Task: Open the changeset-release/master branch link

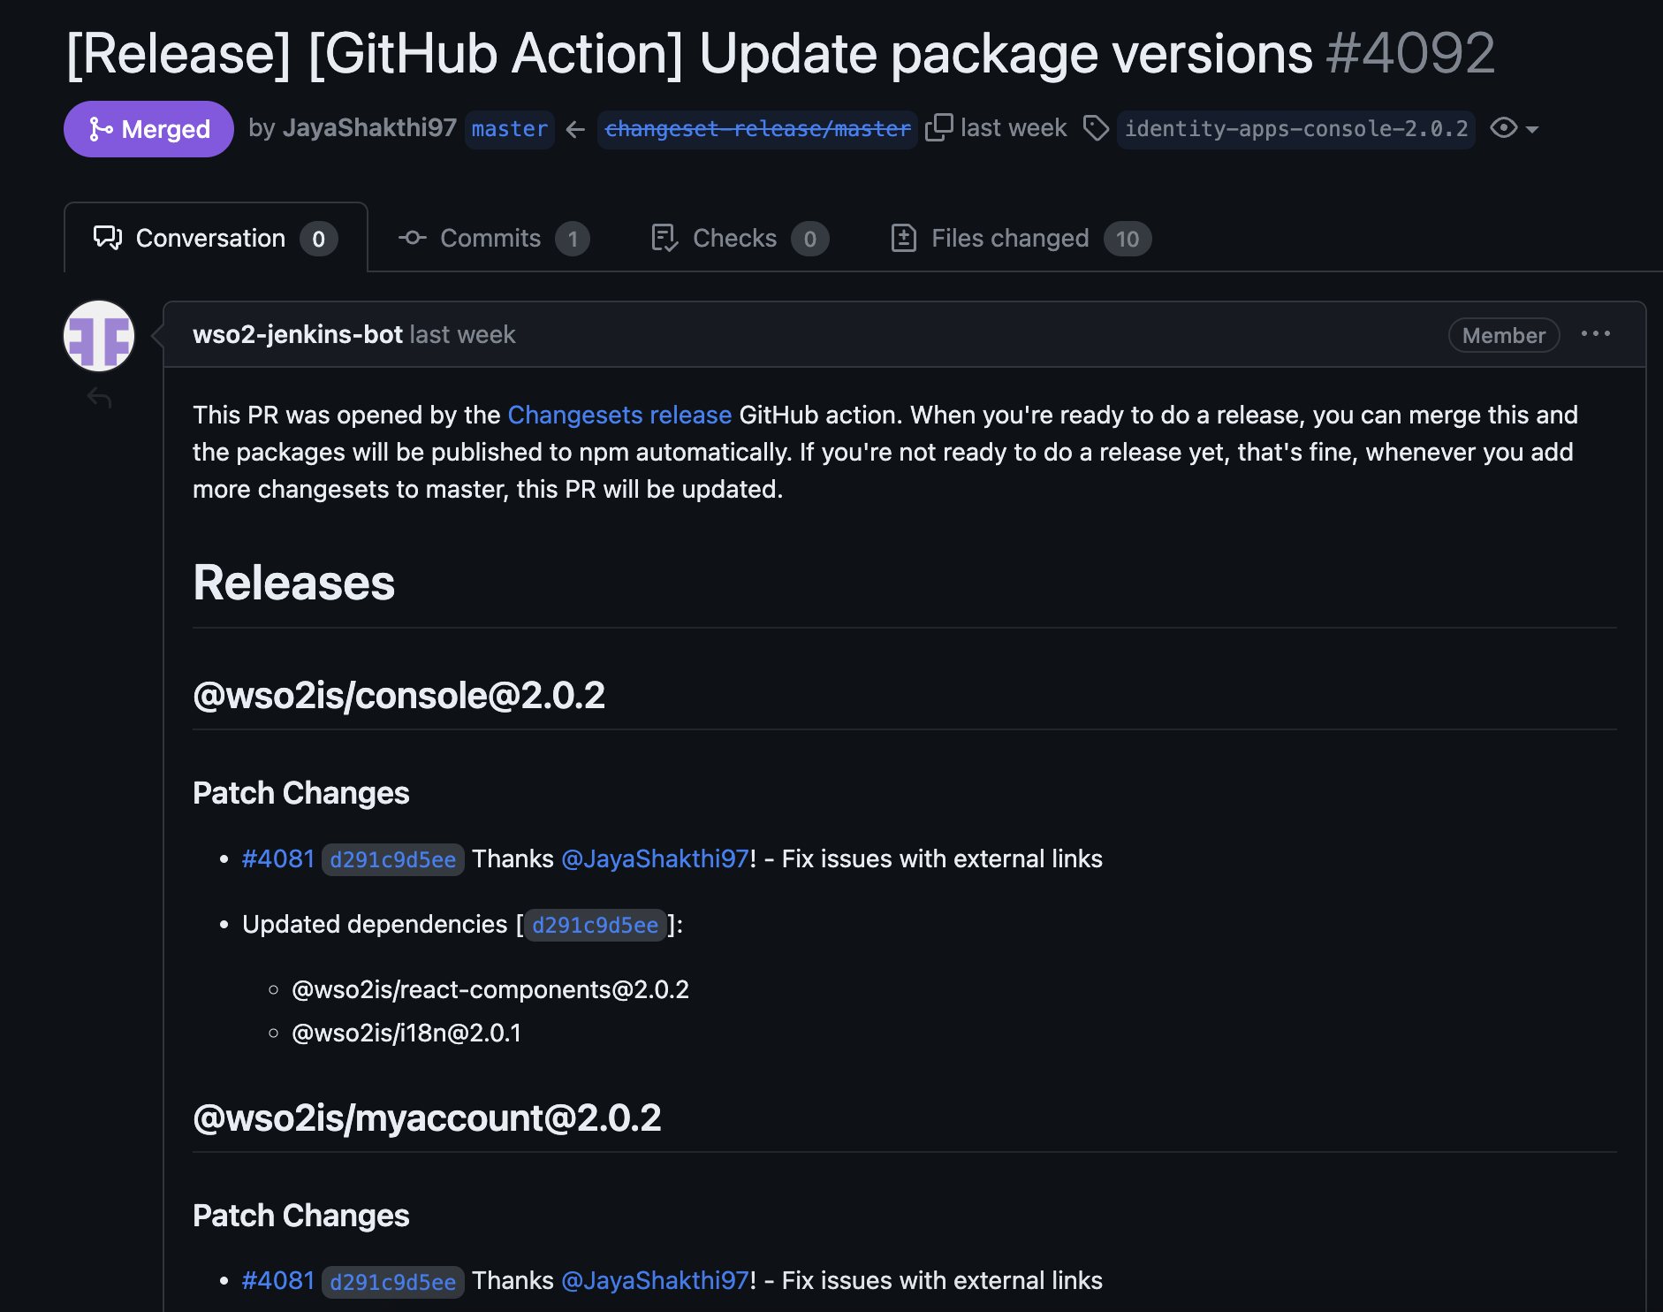Action: click(x=757, y=129)
